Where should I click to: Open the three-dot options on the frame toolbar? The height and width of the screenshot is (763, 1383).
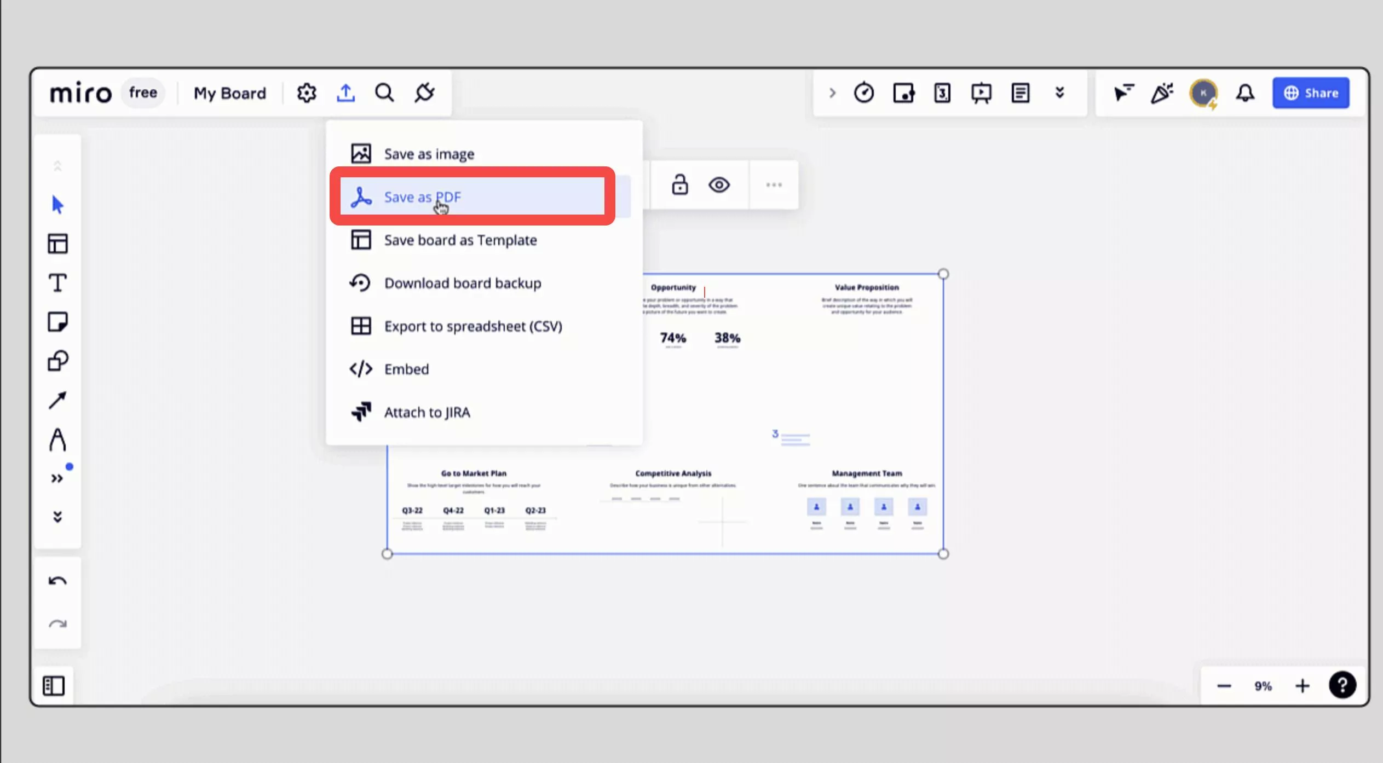(x=773, y=185)
